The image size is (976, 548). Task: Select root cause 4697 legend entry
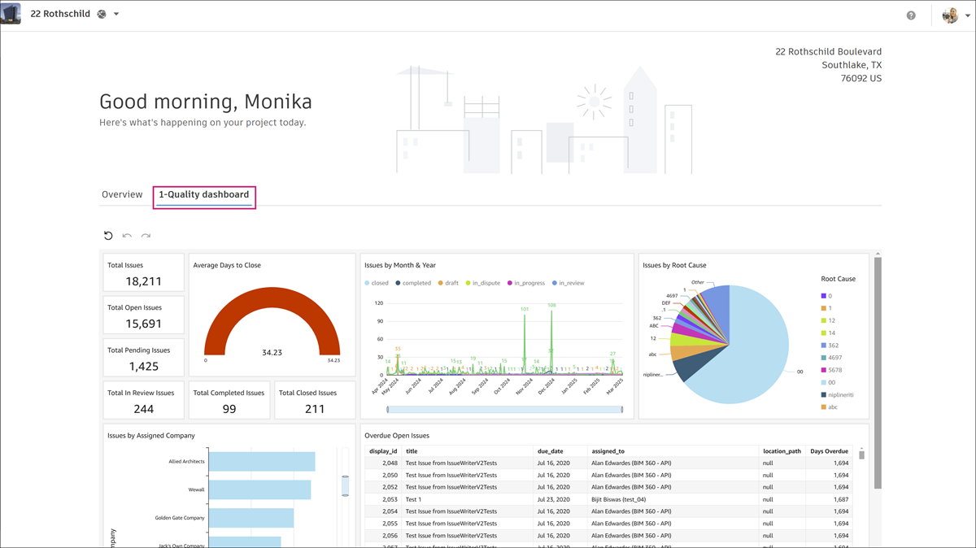pyautogui.click(x=831, y=358)
